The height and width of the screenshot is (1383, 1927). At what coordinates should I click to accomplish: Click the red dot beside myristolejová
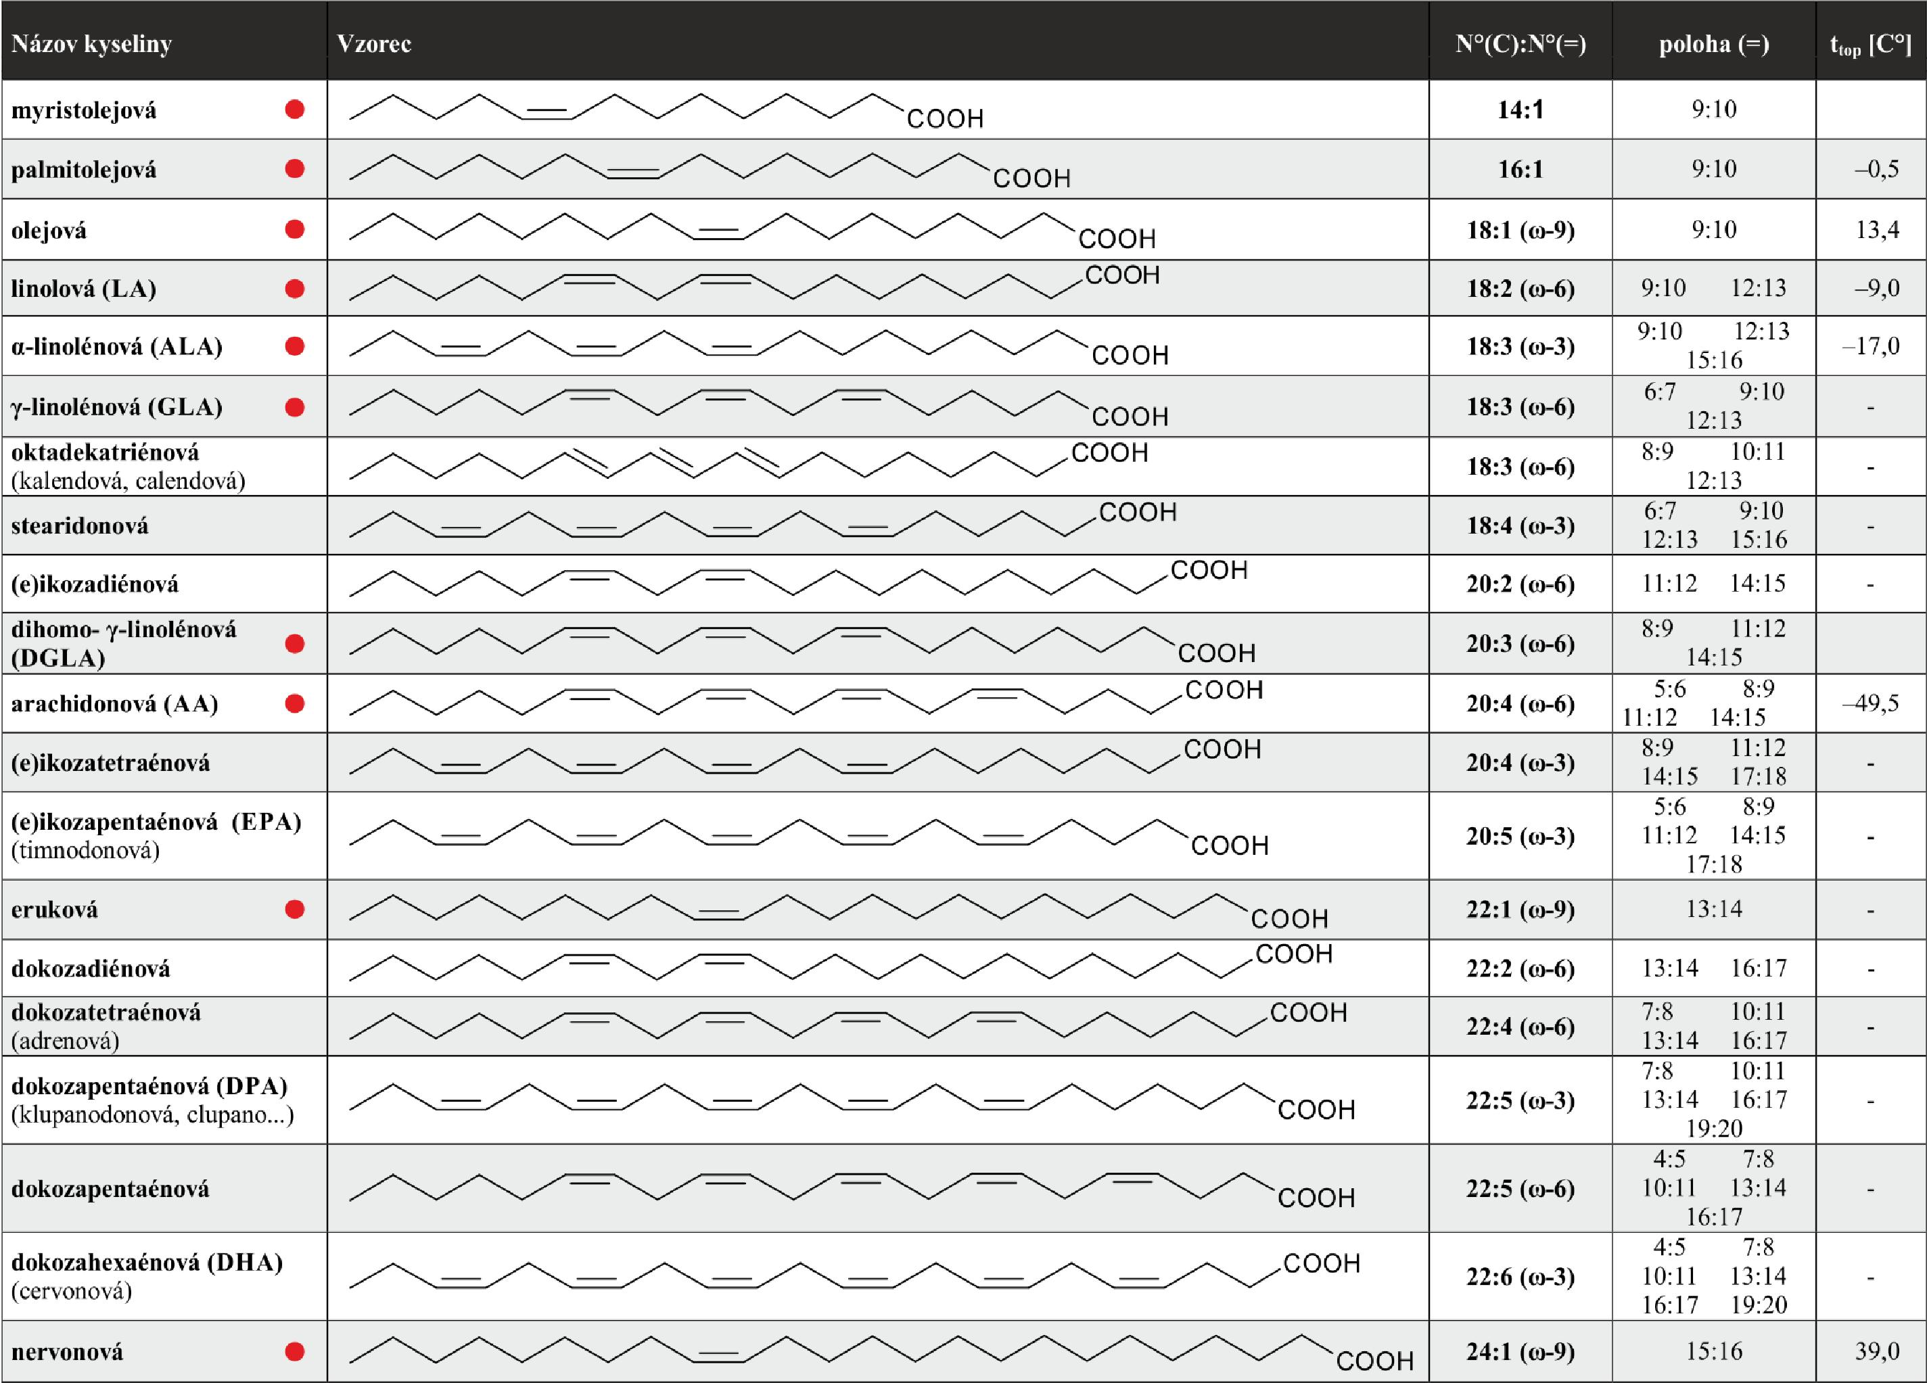295,110
